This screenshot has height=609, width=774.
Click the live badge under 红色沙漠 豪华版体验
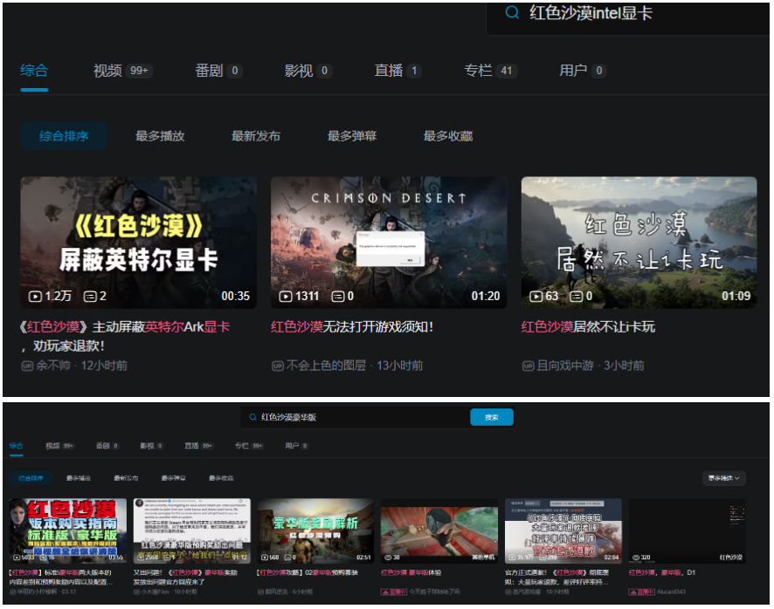click(393, 592)
